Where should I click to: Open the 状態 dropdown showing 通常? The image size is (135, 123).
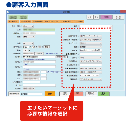click(29, 37)
